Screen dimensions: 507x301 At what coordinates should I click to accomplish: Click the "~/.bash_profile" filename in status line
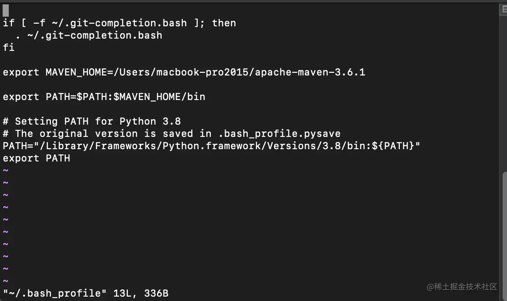[55, 293]
